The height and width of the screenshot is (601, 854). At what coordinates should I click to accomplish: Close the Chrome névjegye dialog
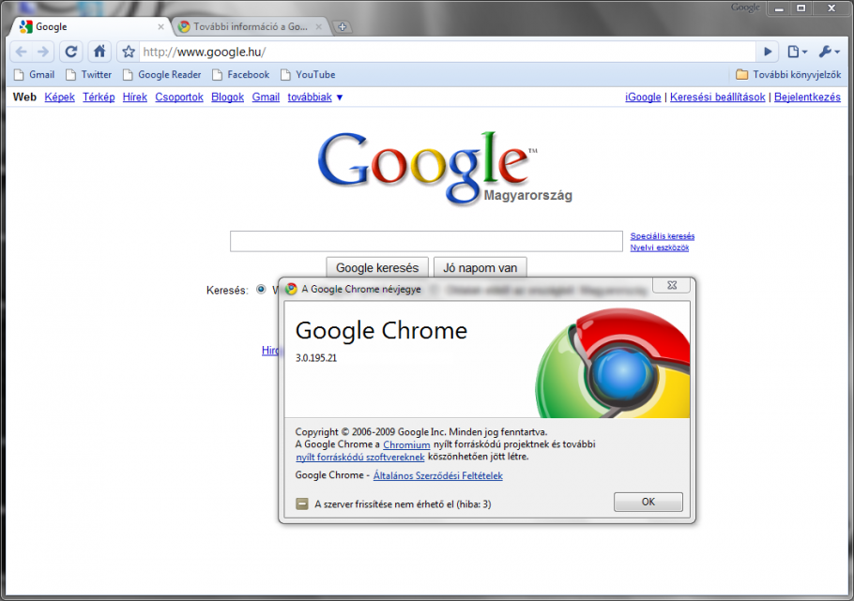[x=672, y=285]
